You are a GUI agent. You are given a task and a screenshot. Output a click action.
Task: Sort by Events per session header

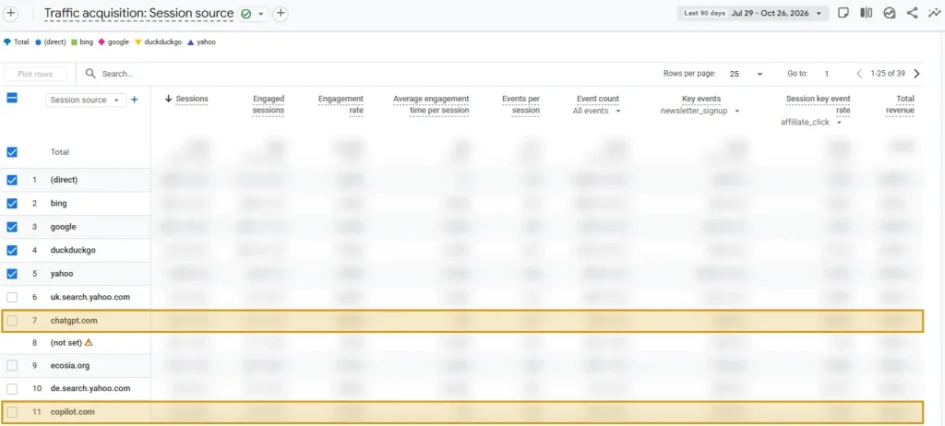pos(520,104)
